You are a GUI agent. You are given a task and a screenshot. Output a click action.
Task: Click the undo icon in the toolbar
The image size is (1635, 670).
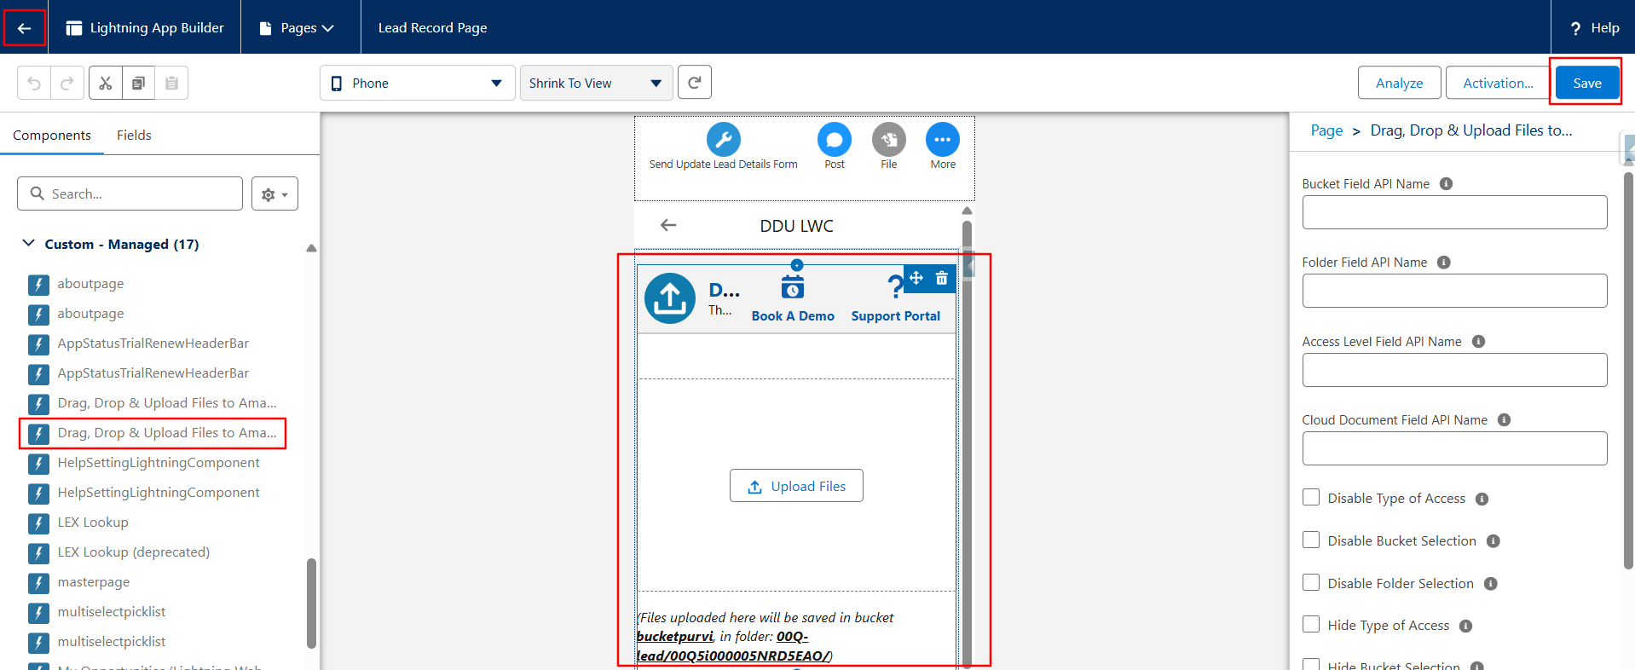point(34,83)
